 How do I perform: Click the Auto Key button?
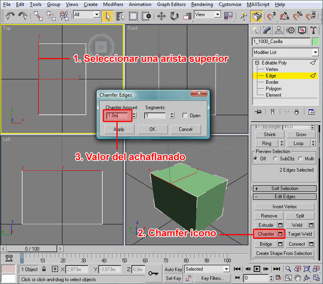pyautogui.click(x=173, y=269)
